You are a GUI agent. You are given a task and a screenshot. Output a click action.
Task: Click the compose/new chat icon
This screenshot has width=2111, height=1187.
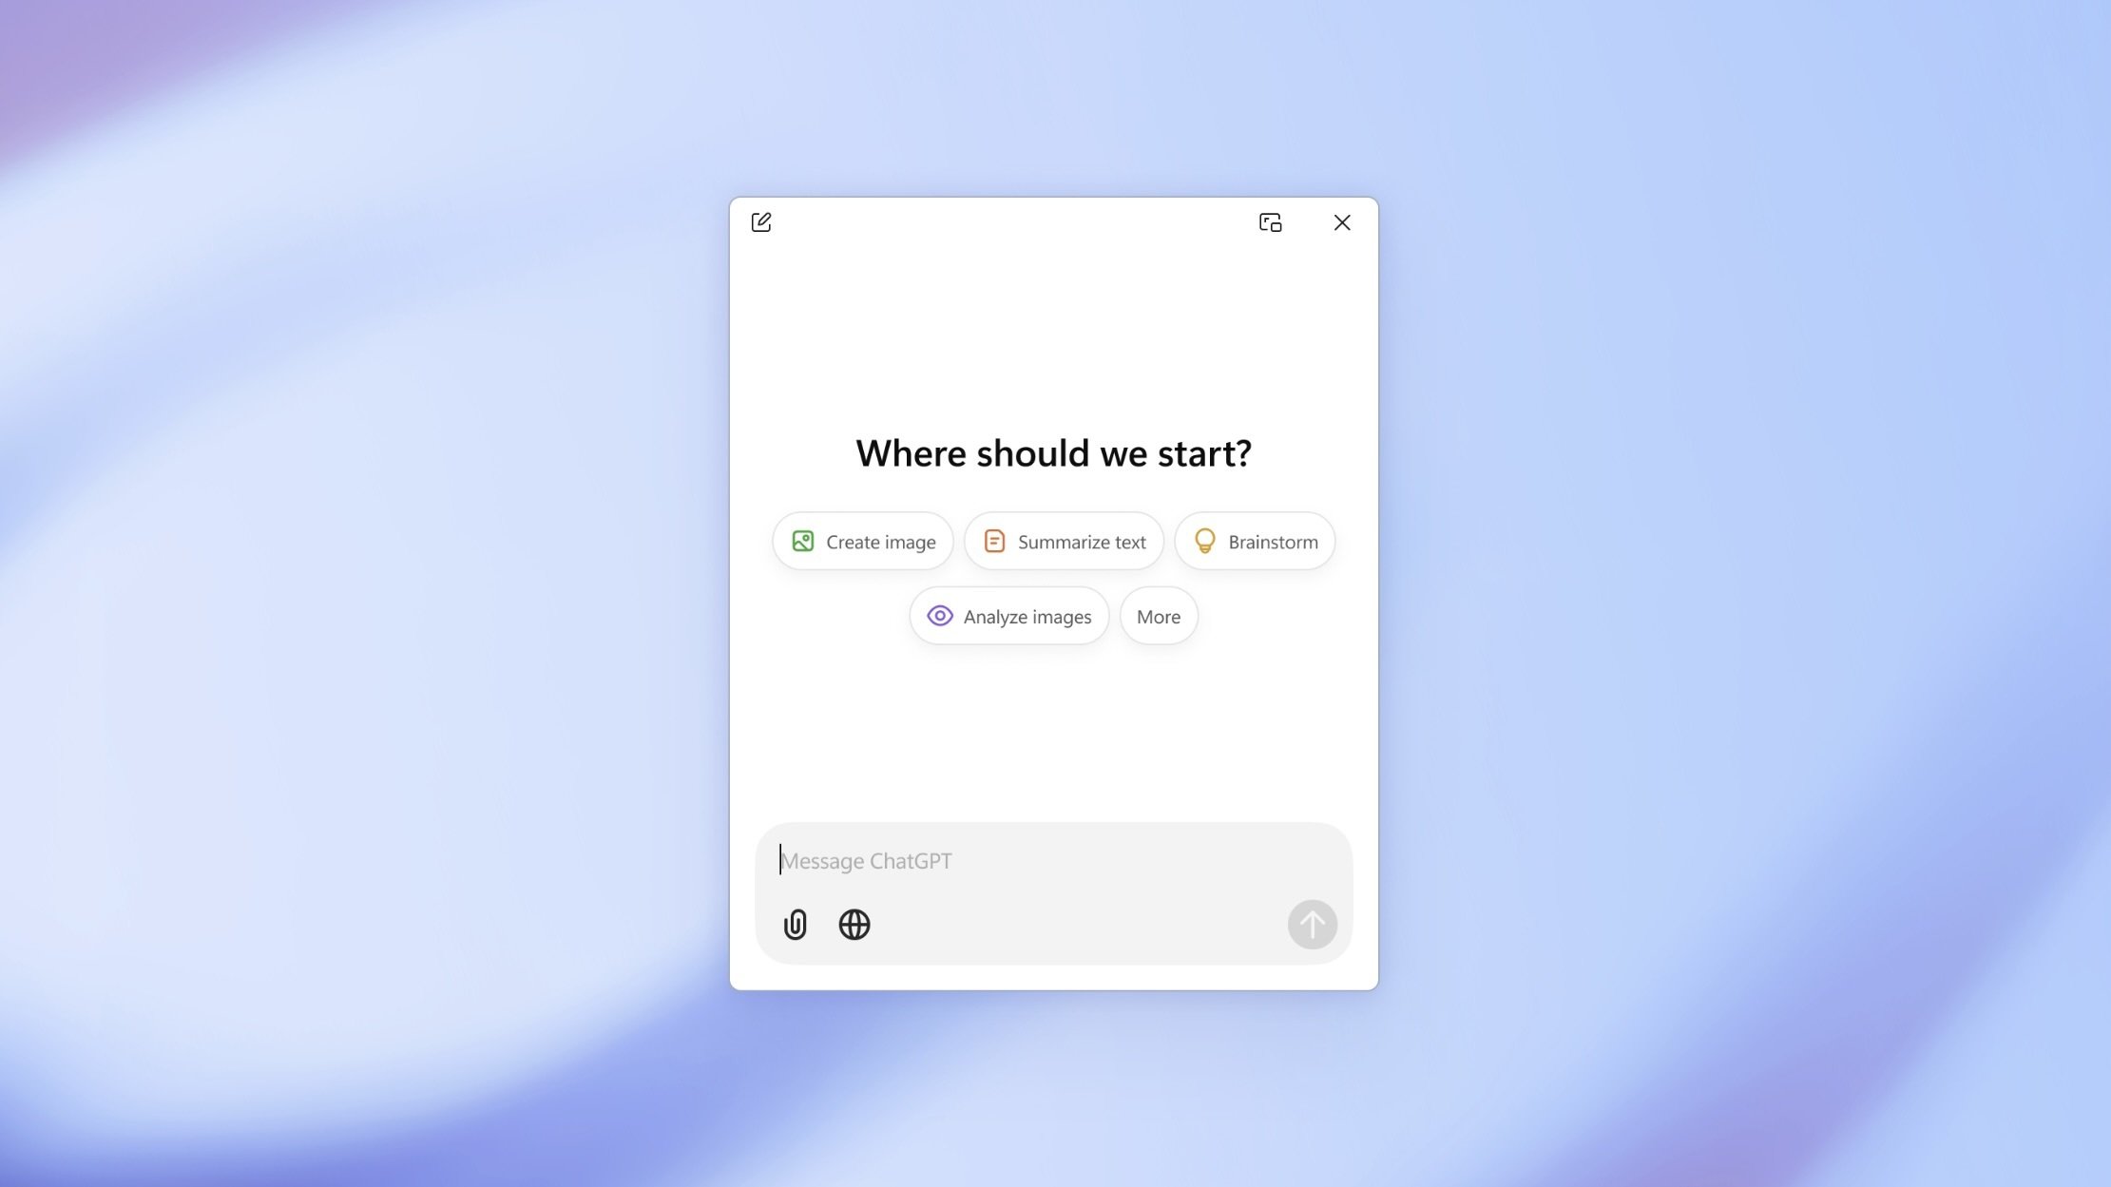pos(761,221)
